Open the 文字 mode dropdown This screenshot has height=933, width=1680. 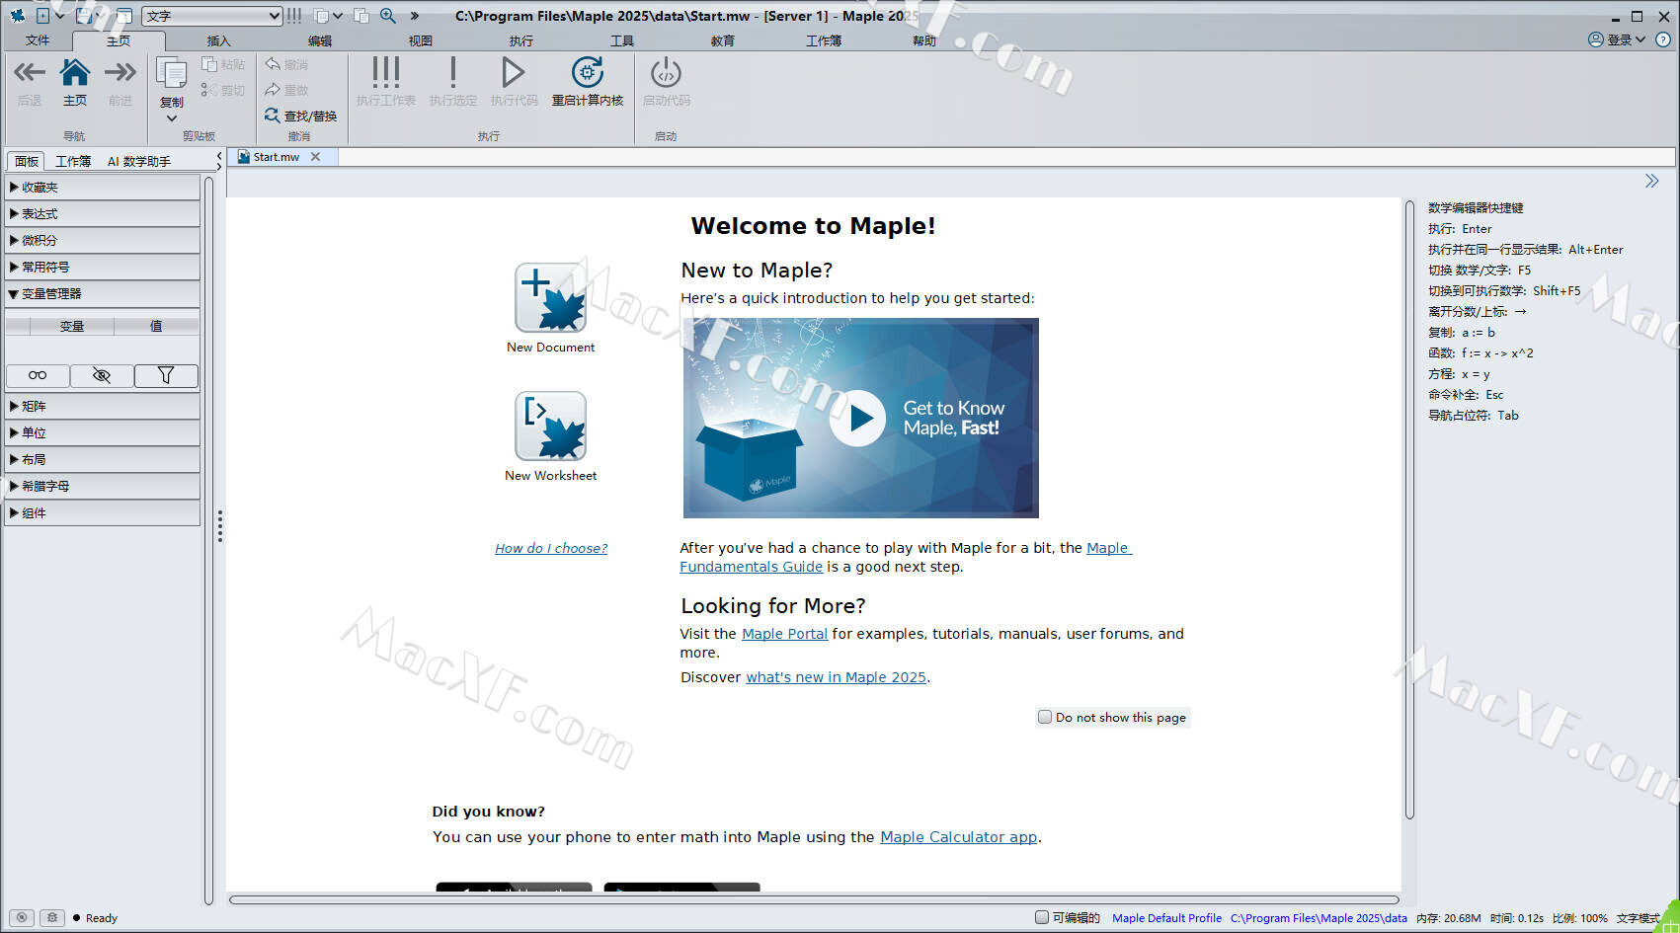point(212,16)
